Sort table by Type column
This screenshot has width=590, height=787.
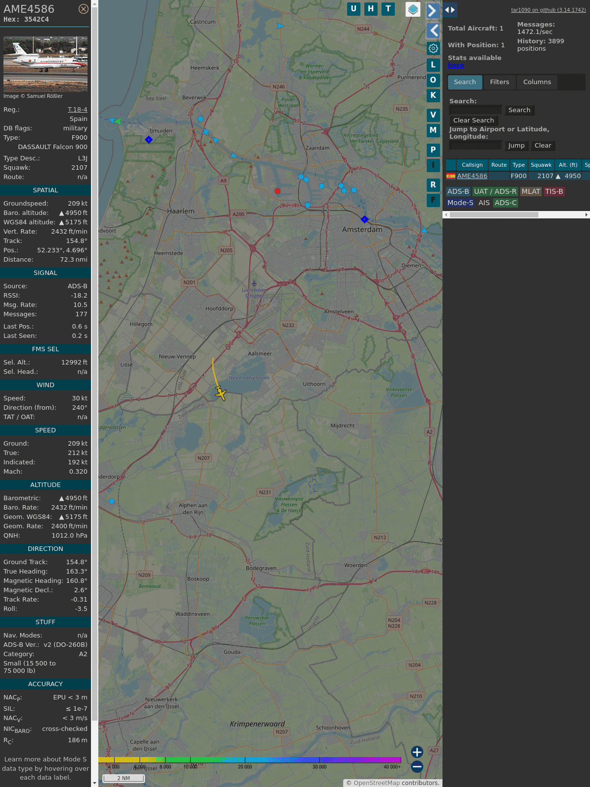pyautogui.click(x=519, y=165)
